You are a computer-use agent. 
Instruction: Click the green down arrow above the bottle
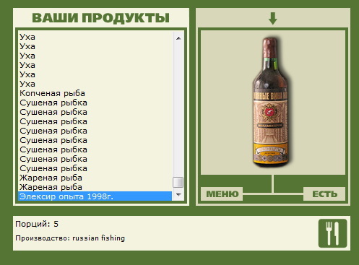[x=273, y=18]
